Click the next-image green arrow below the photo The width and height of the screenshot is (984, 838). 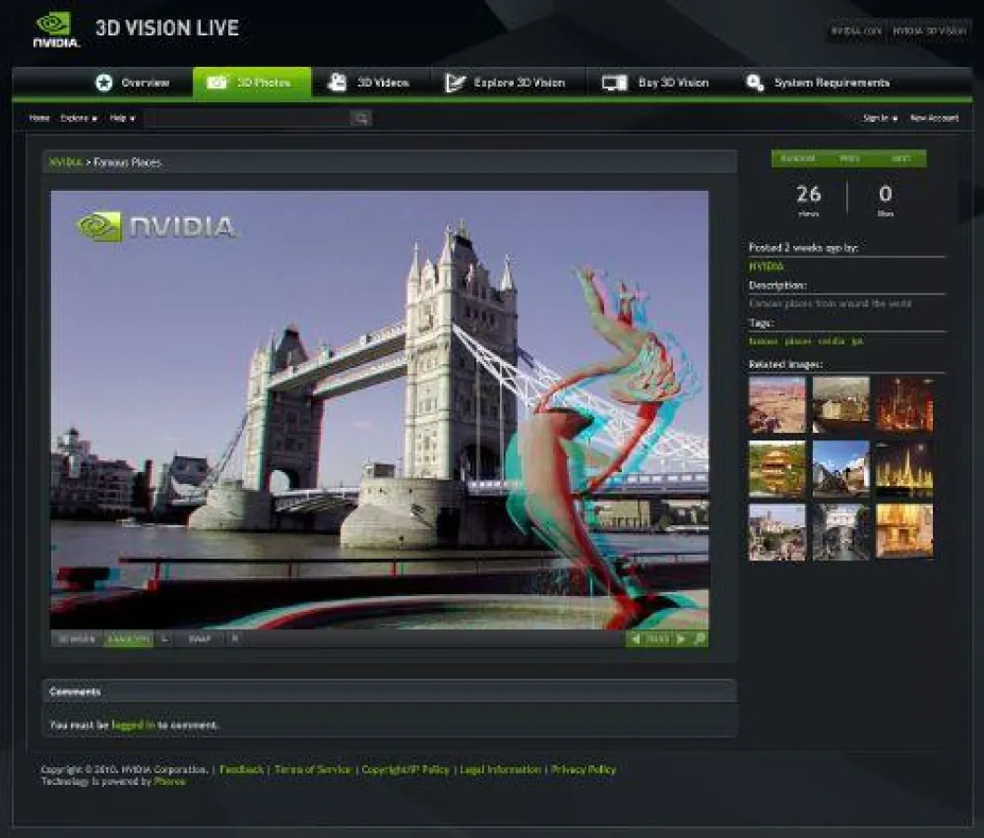click(x=681, y=640)
